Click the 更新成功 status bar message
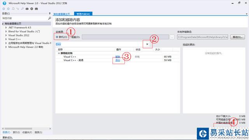Screen dimensions: 249x140 click(8, 138)
